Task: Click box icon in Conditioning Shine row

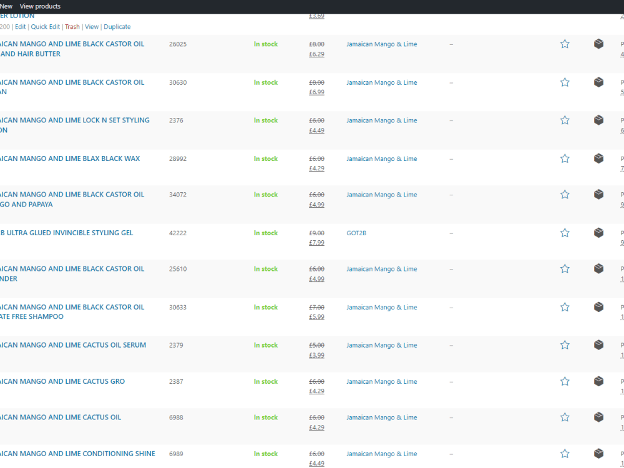Action: click(x=598, y=453)
